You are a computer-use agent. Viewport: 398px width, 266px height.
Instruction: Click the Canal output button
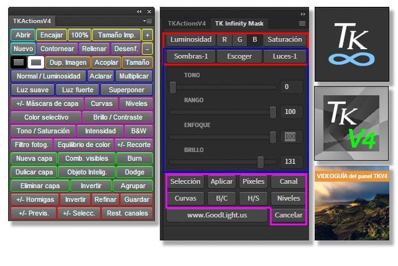[289, 181]
